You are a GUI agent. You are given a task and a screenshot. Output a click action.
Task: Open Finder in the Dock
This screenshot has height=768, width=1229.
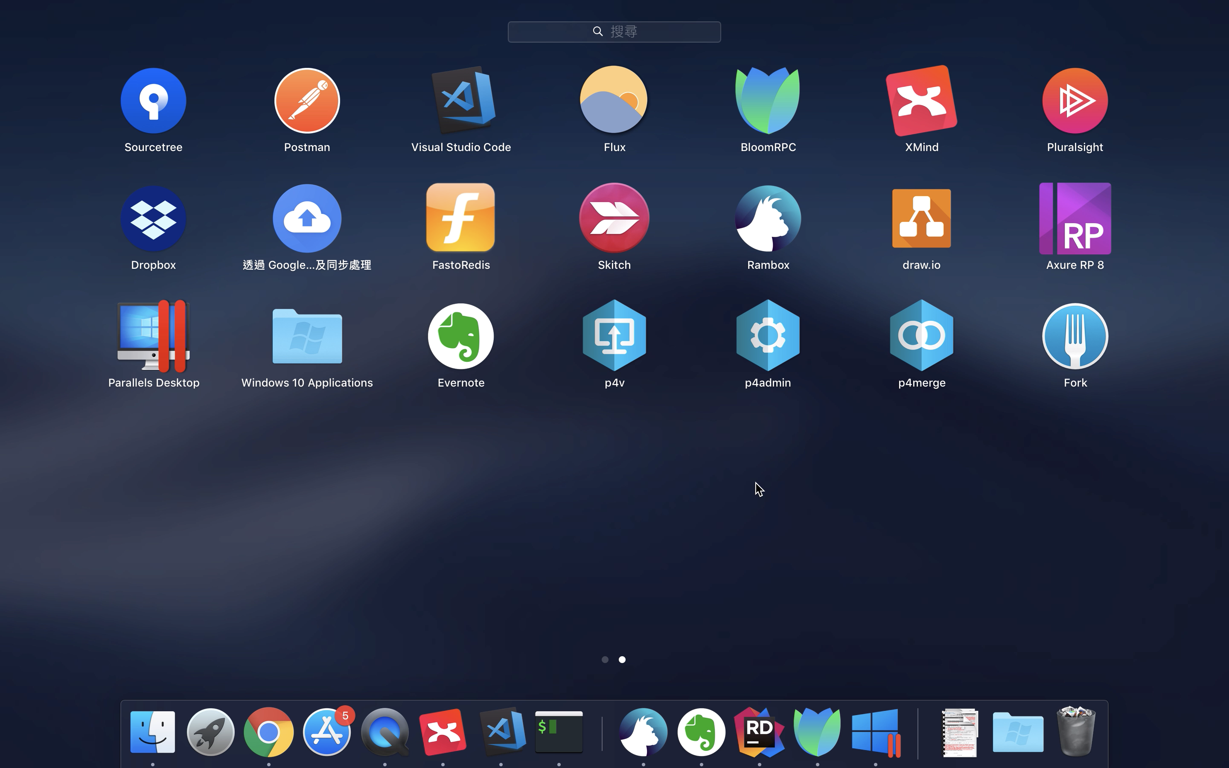coord(152,732)
